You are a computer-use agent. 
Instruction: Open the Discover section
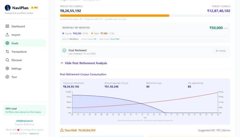[x=24, y=60]
